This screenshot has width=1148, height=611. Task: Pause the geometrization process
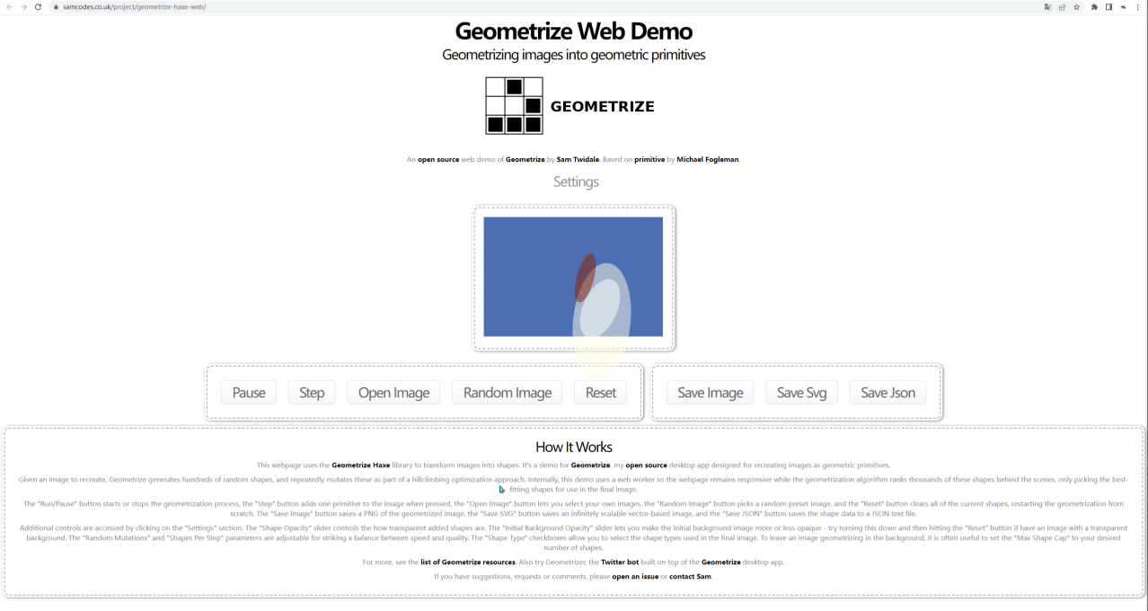click(x=249, y=393)
